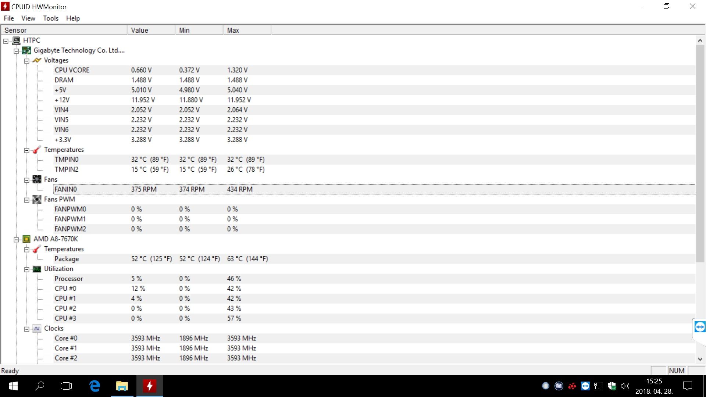Select the Package temperature row

pyautogui.click(x=374, y=259)
